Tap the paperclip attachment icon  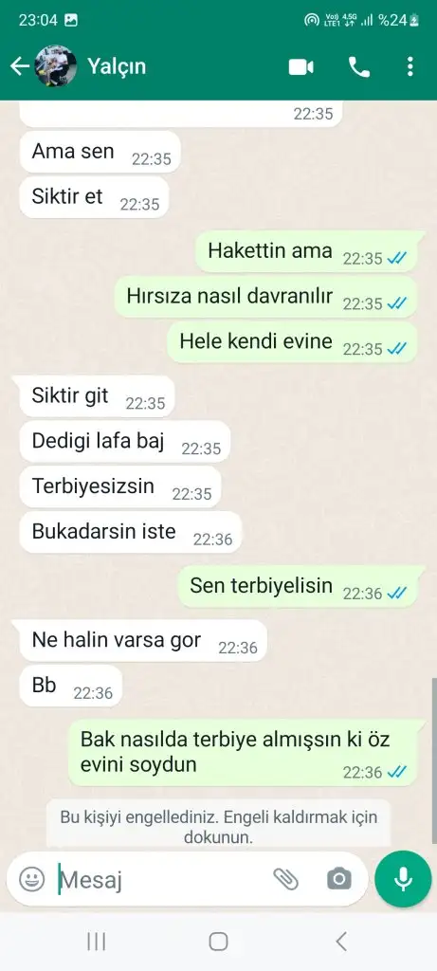tap(285, 879)
